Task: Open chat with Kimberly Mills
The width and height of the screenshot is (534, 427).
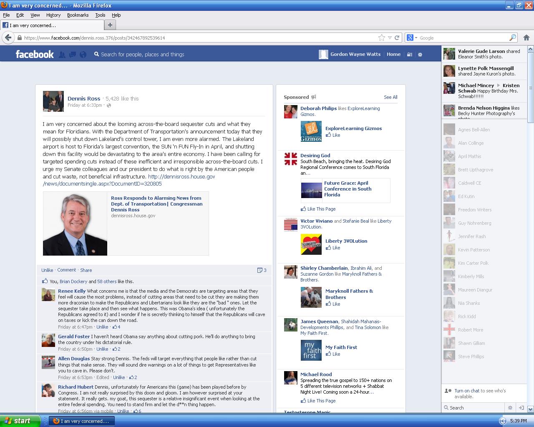Action: 483,276
